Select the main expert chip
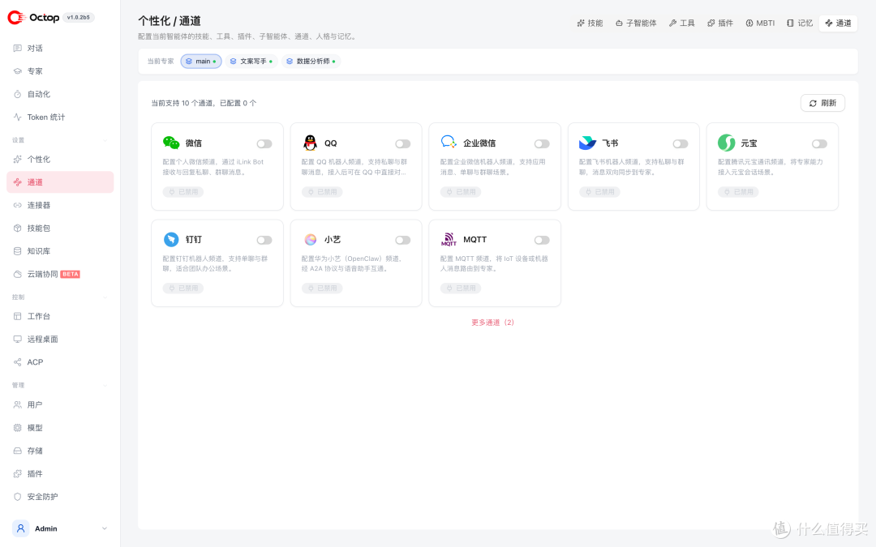This screenshot has height=547, width=876. pyautogui.click(x=200, y=62)
